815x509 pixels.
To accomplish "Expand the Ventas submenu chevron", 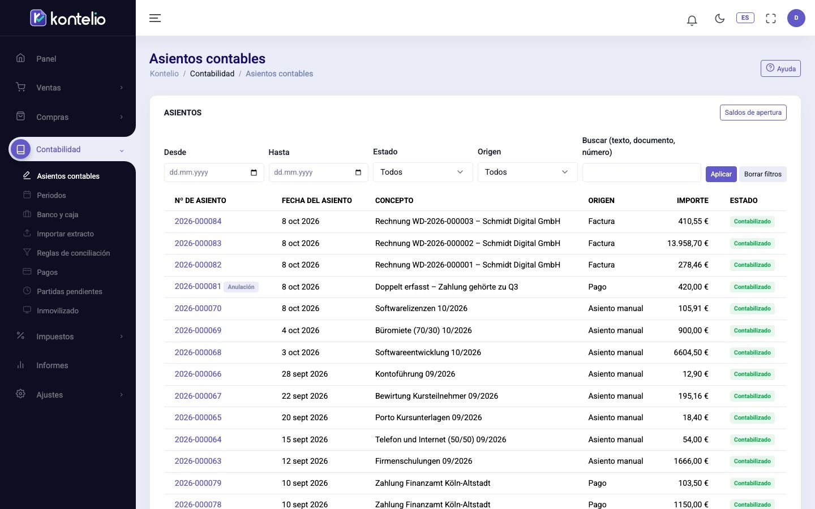I will [x=121, y=88].
